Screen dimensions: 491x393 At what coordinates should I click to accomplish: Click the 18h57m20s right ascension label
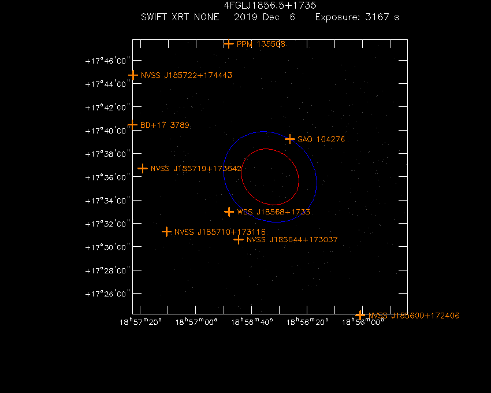[140, 322]
